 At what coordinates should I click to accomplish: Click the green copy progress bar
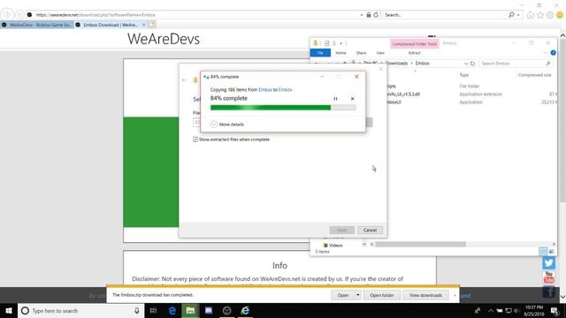(283, 108)
